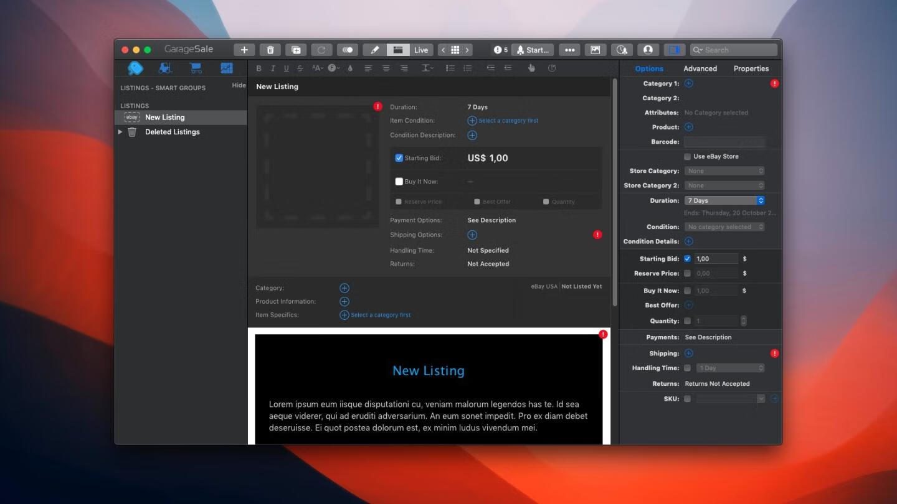Click the trash icon in toolbar
The image size is (897, 504).
click(270, 50)
